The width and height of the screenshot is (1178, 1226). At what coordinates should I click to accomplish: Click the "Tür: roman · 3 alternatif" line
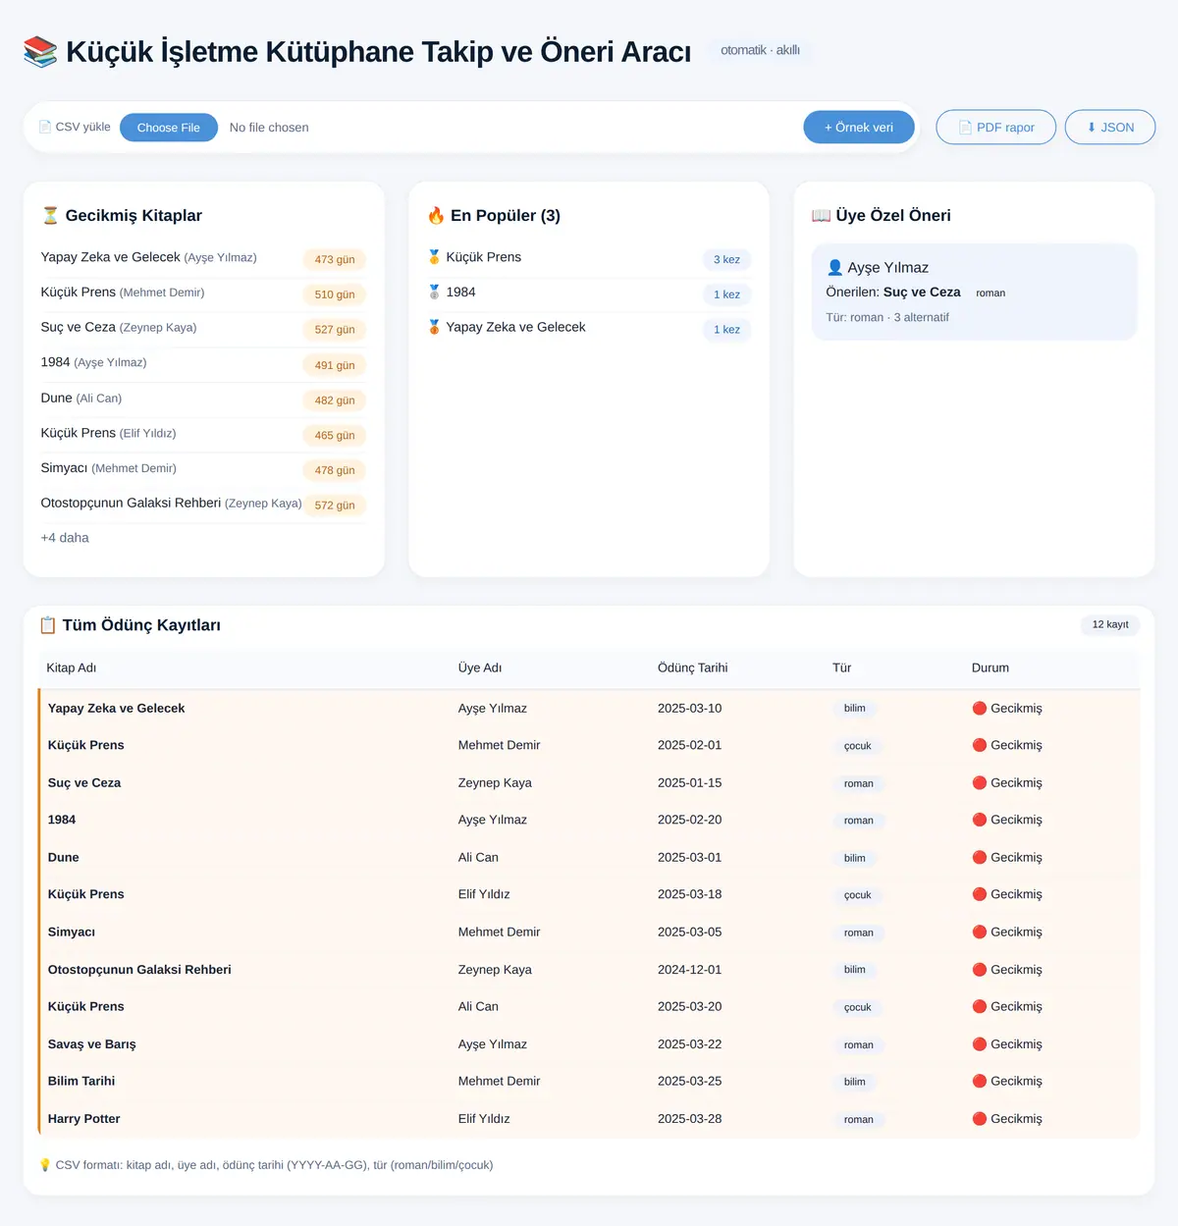point(887,317)
